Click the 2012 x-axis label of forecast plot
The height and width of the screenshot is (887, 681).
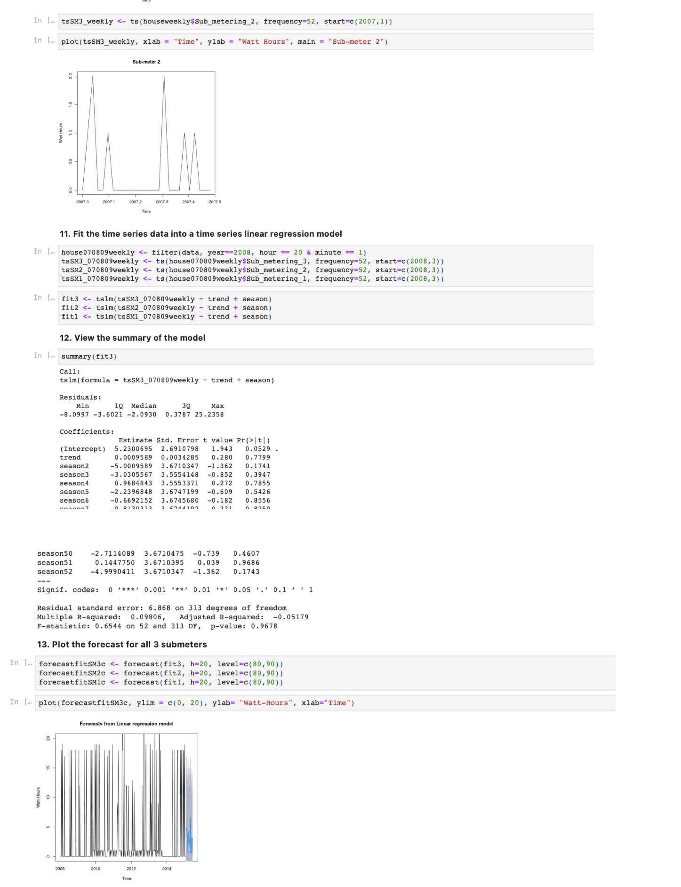click(x=131, y=869)
